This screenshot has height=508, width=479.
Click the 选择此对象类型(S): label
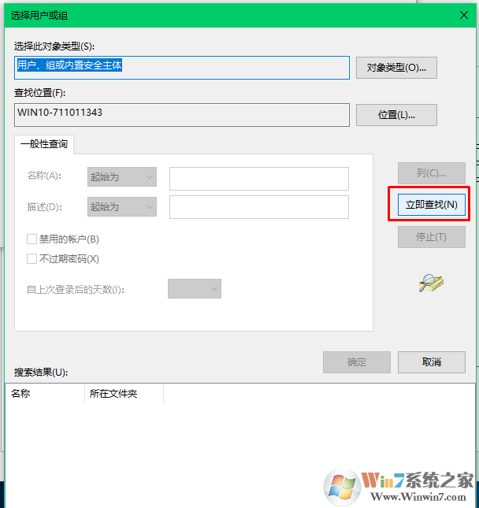click(x=54, y=46)
